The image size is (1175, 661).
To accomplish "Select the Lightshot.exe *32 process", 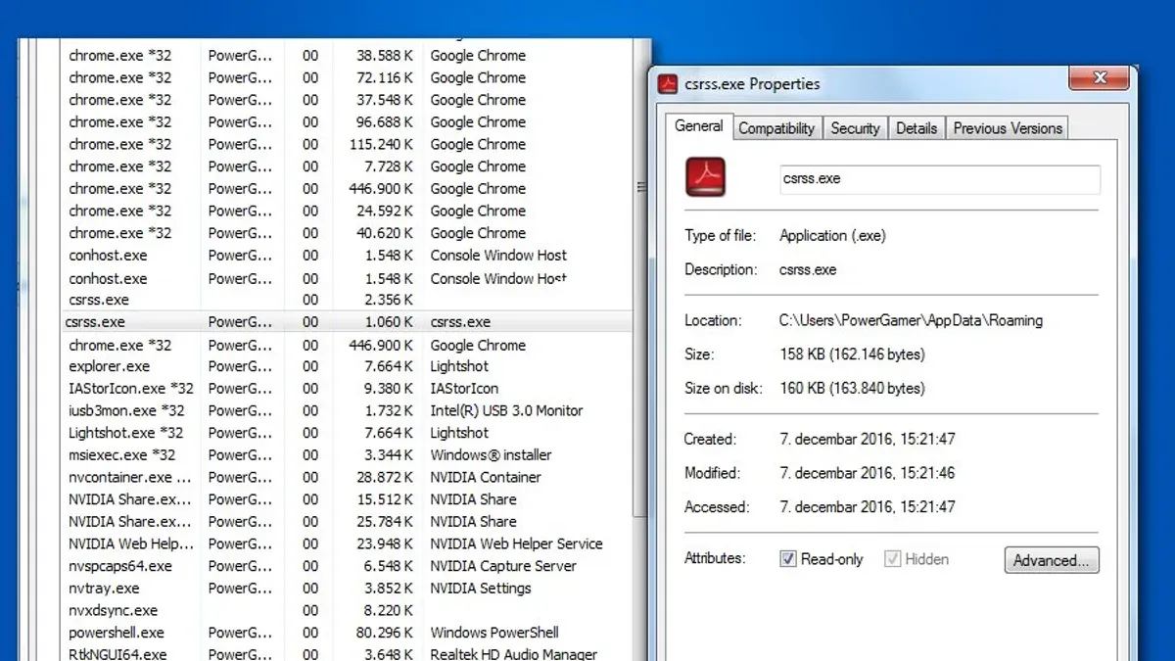I will (348, 433).
